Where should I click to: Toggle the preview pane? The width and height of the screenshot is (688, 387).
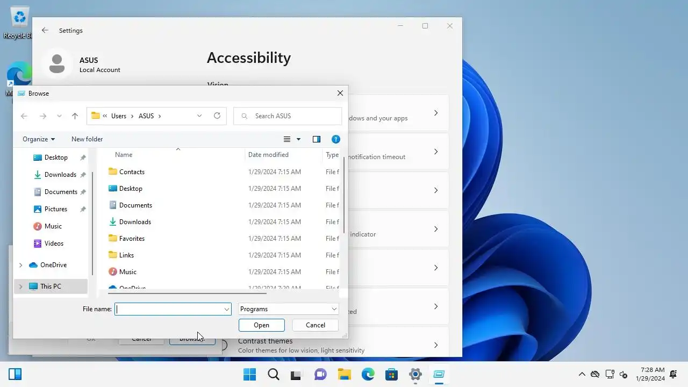317,139
